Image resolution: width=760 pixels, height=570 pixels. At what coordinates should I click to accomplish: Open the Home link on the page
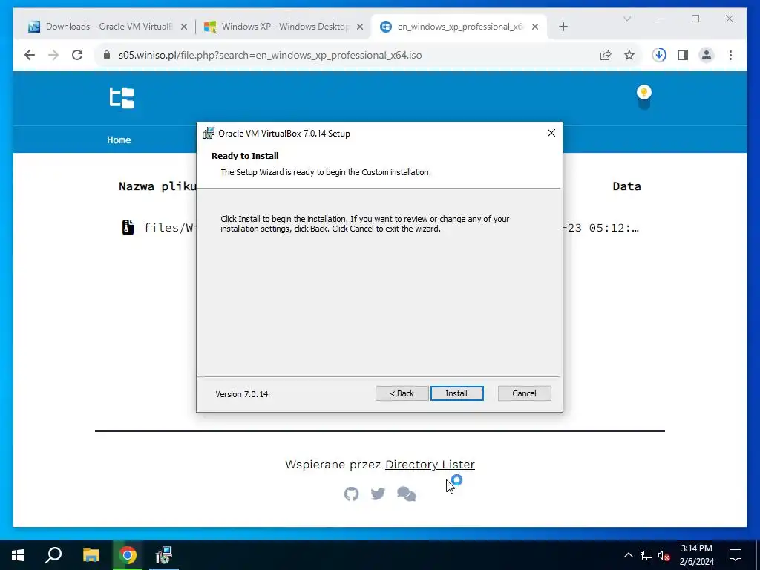point(119,140)
